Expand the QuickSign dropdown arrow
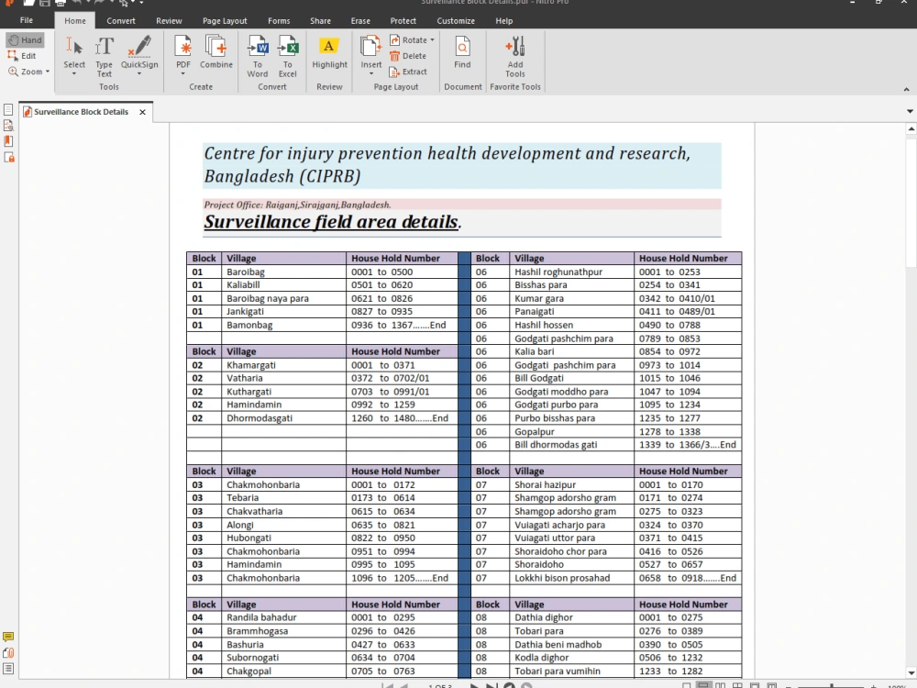This screenshot has height=688, width=917. point(139,73)
